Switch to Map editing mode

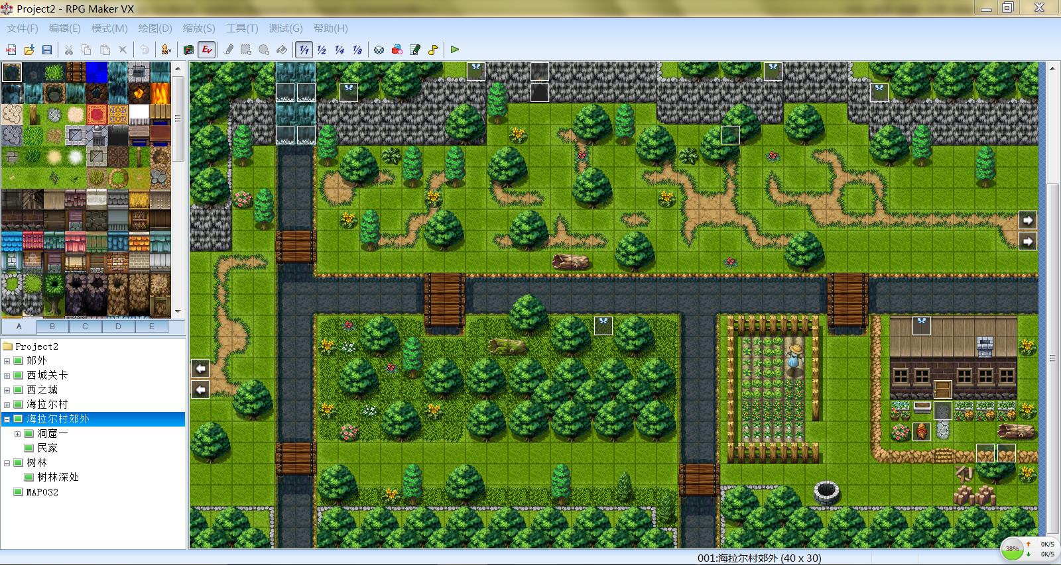(x=188, y=50)
